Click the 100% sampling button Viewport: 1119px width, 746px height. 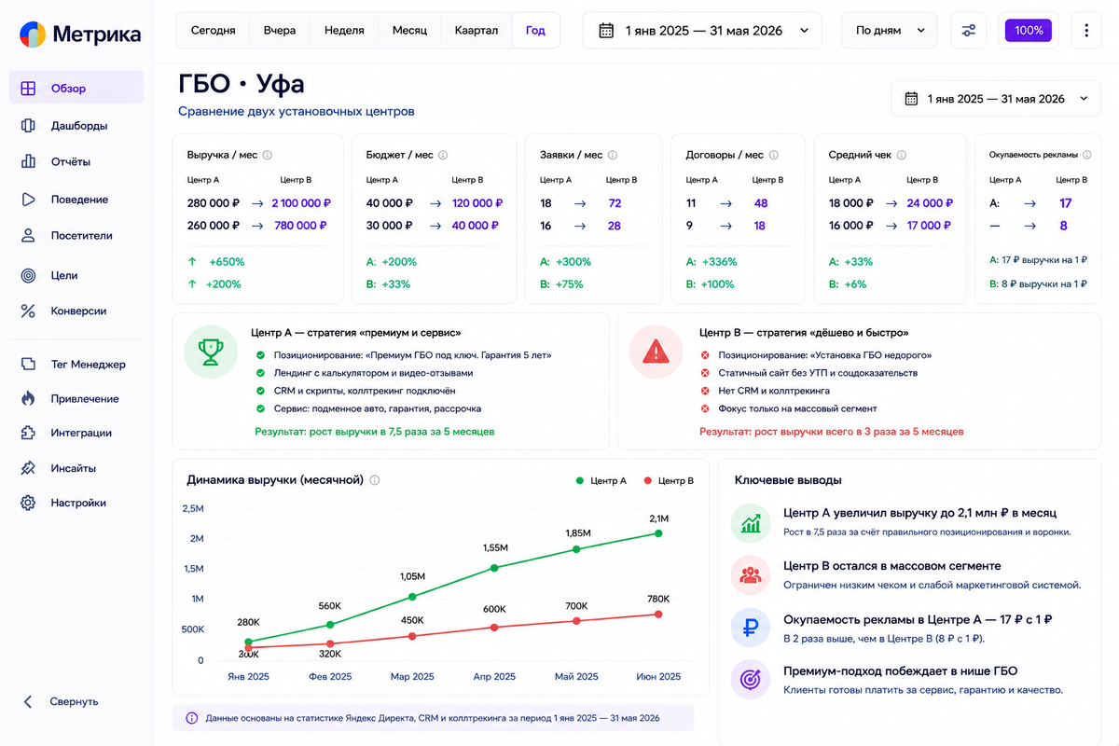click(x=1029, y=30)
